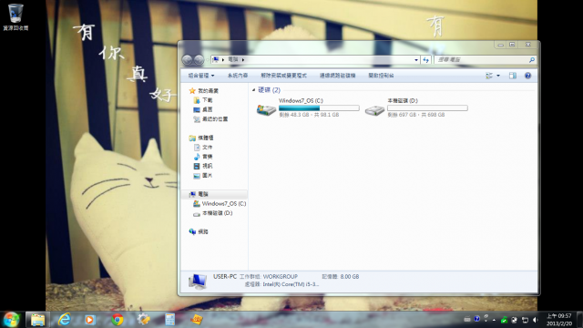Click the volume speaker tray icon
This screenshot has width=583, height=328.
(535, 320)
